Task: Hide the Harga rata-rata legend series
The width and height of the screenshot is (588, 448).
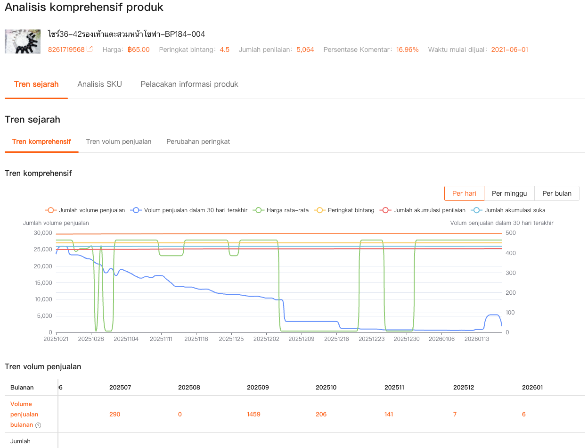Action: 281,210
